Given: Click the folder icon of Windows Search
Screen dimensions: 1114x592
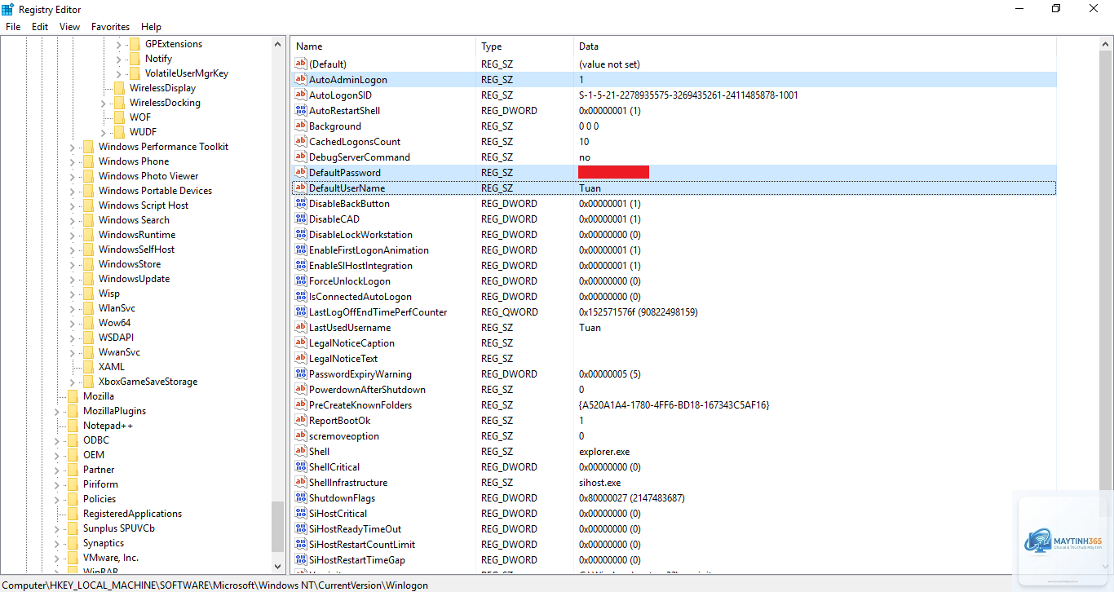Looking at the screenshot, I should coord(88,220).
